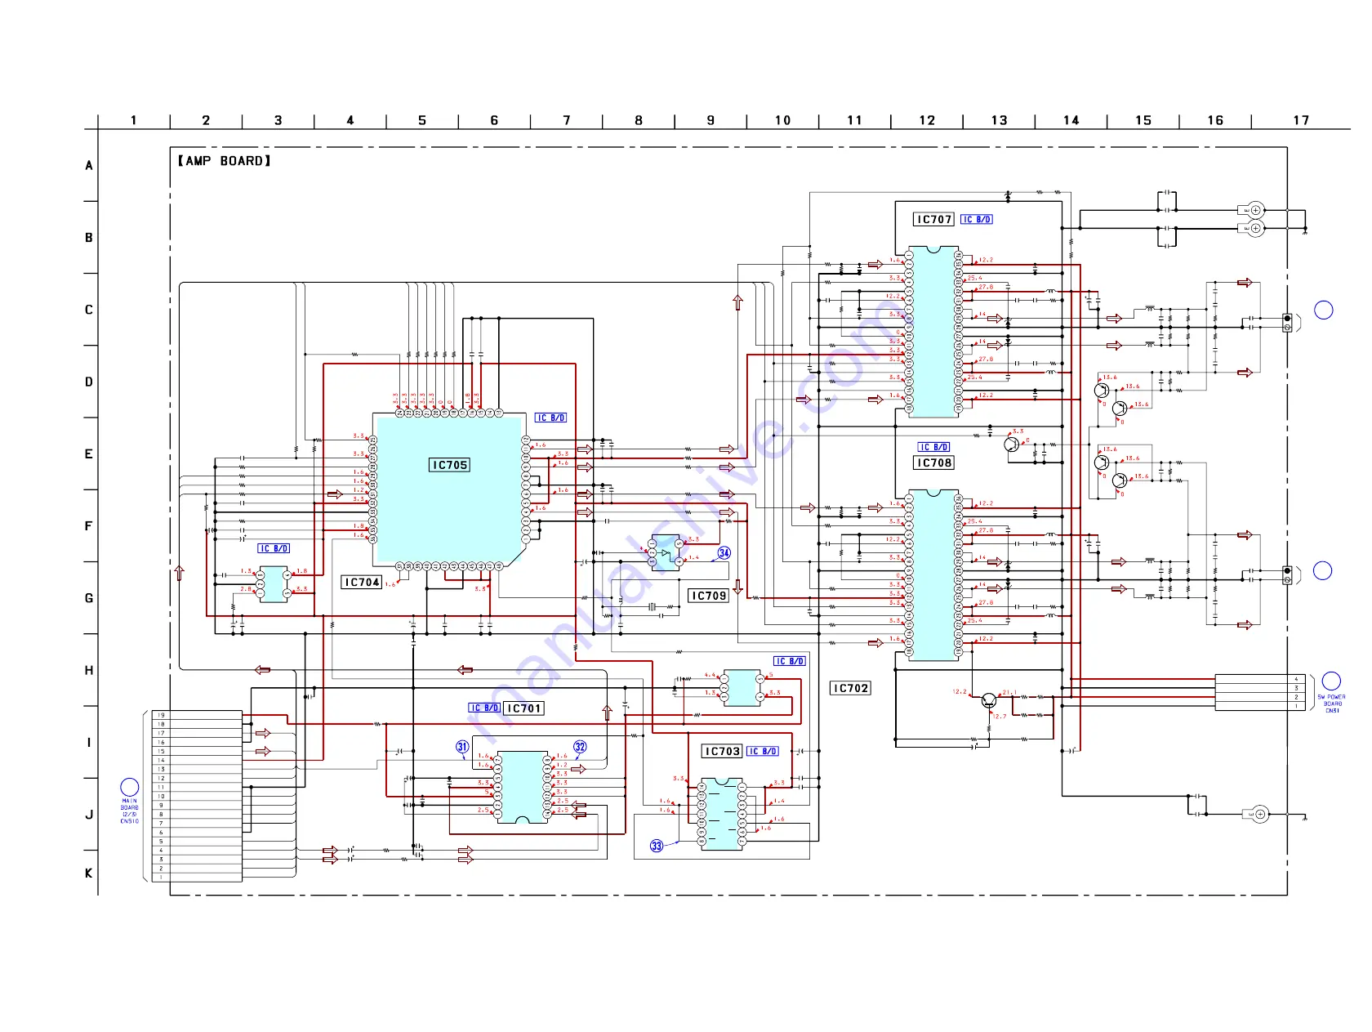Screen dimensions: 1372x1032
Task: Click the four-pin CN31 connector block
Action: 1262,692
